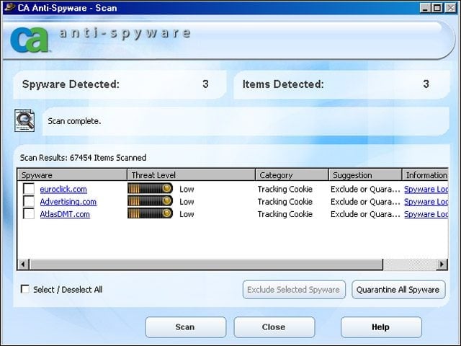The width and height of the screenshot is (461, 346).
Task: Click the scan magnifier document icon
Action: pos(24,120)
